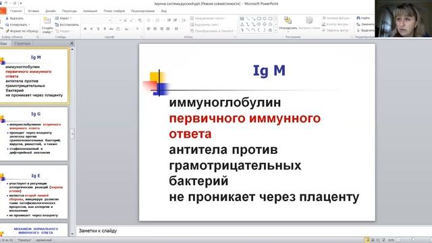Select the Ig G slide thumbnail
The width and height of the screenshot is (432, 243).
[34, 134]
